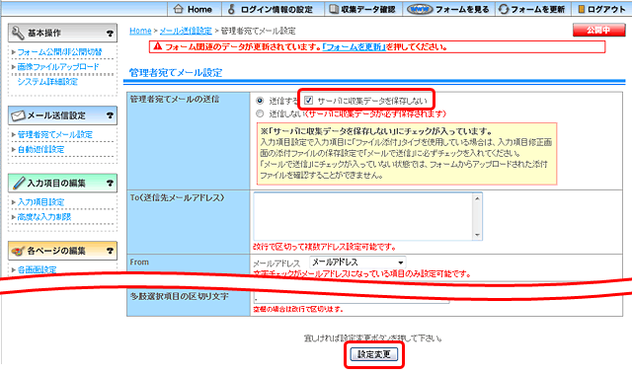Toggle サーバに収集データを保存しない checkbox

(308, 101)
